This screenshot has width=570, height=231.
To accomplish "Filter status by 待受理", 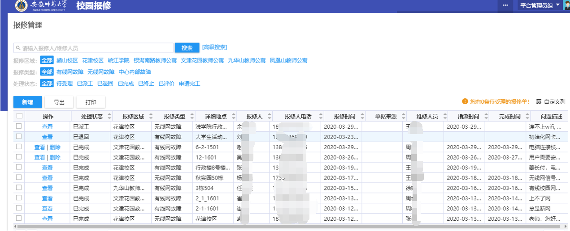I will pos(64,84).
